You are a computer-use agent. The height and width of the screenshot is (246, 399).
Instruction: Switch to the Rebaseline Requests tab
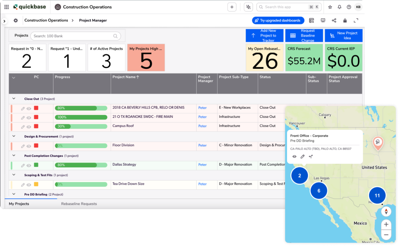pyautogui.click(x=78, y=204)
